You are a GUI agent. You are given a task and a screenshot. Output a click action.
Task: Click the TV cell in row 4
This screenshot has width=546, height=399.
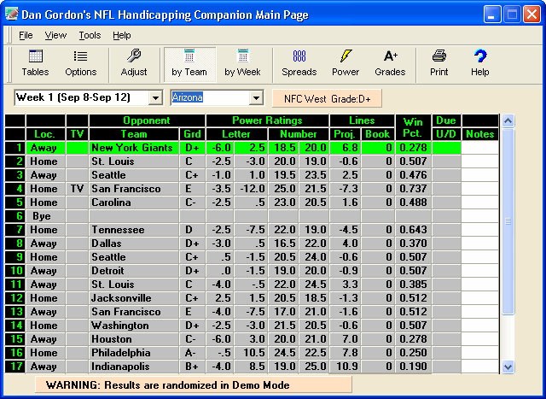(x=77, y=189)
